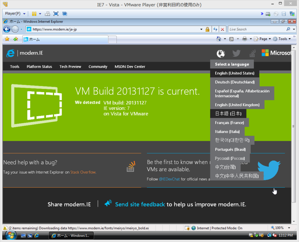This screenshot has height=242, width=299.
Task: Click the IE Refresh button
Action: tap(215, 29)
